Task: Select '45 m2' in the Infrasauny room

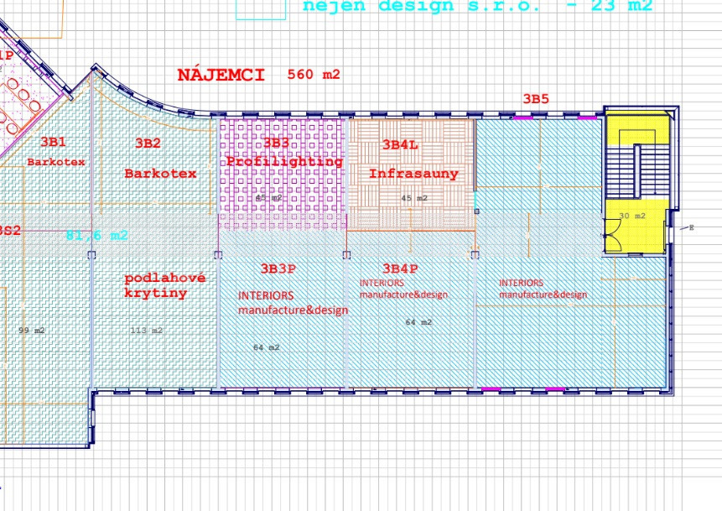Action: click(x=414, y=198)
